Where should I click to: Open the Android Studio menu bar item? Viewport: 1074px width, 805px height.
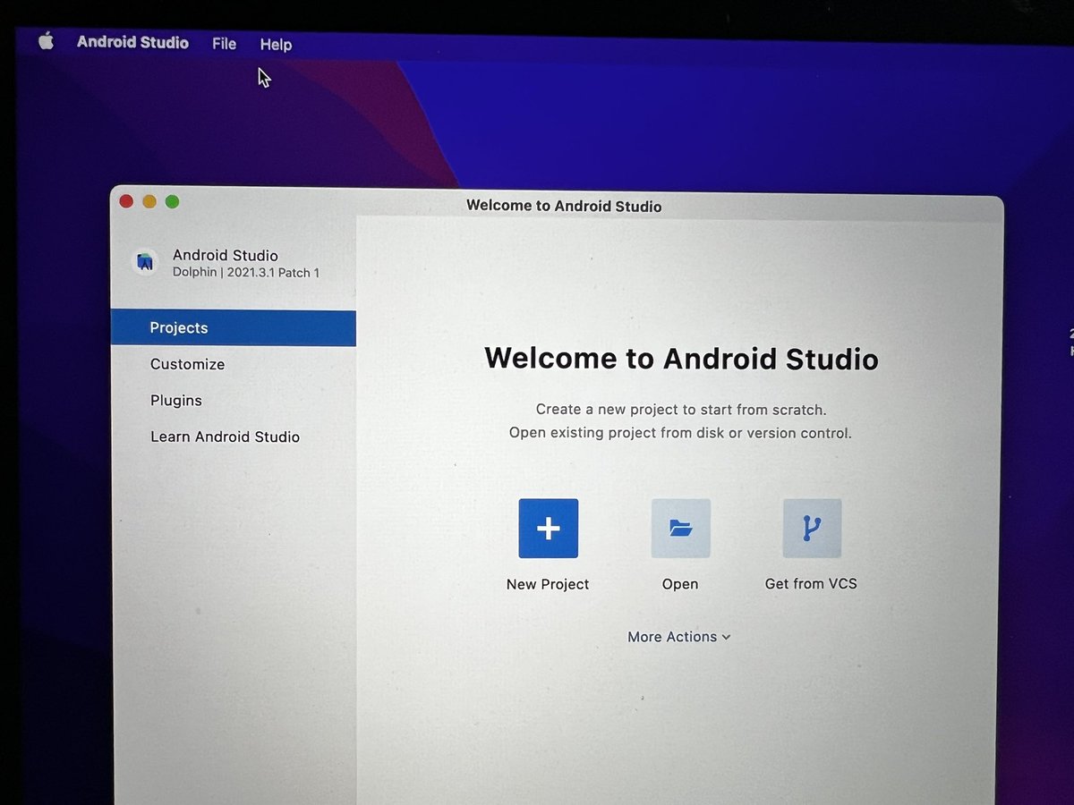click(132, 42)
